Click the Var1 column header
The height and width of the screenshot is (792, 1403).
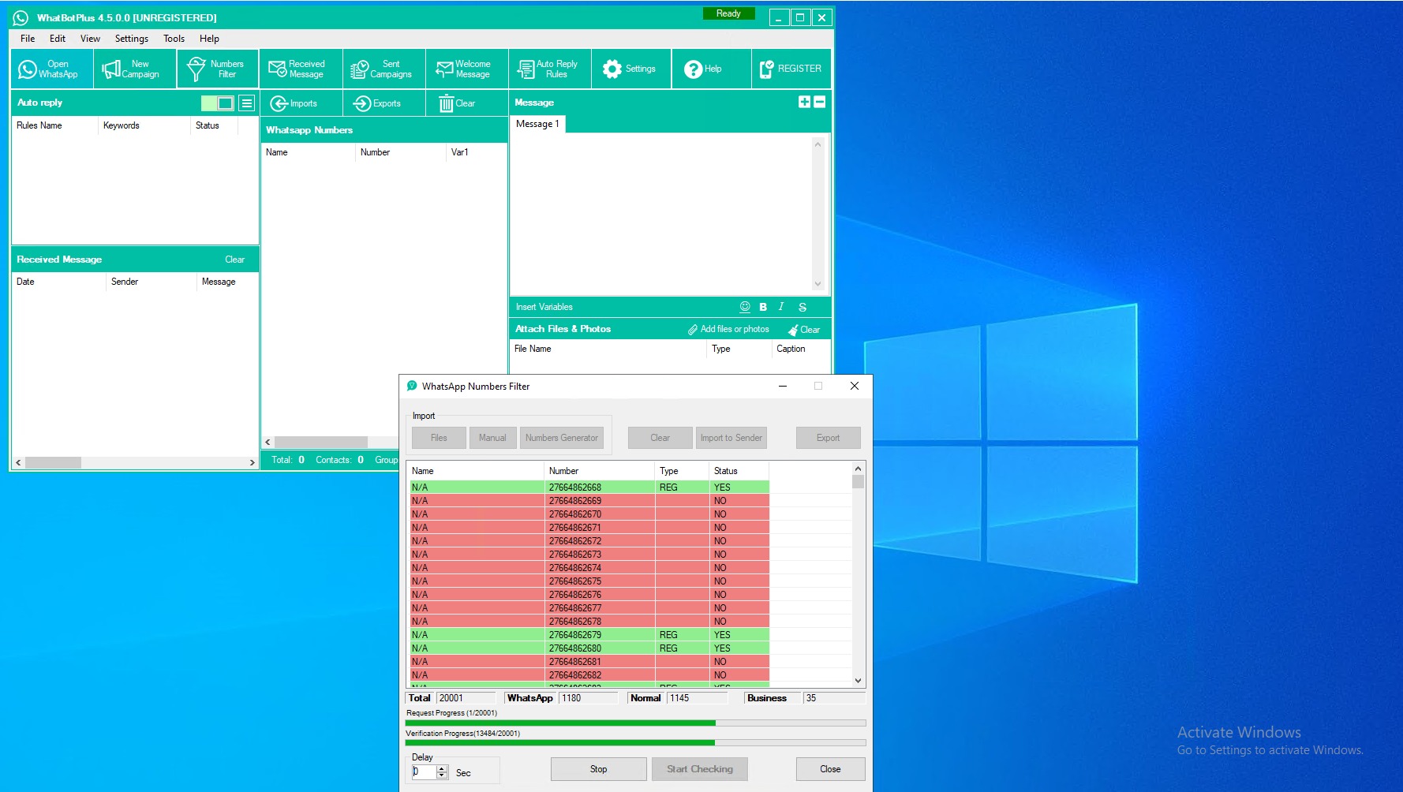point(477,152)
